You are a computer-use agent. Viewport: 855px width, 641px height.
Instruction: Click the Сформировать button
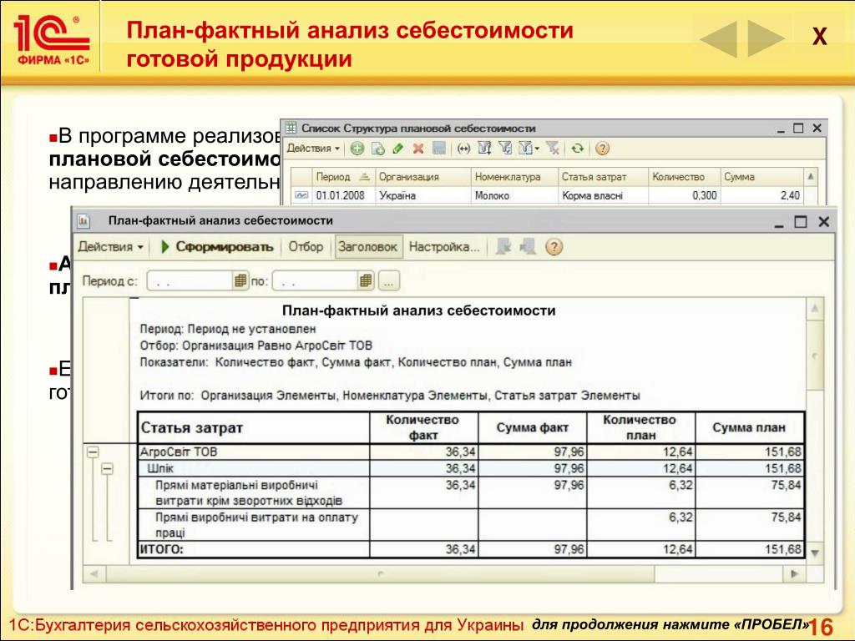click(x=217, y=247)
